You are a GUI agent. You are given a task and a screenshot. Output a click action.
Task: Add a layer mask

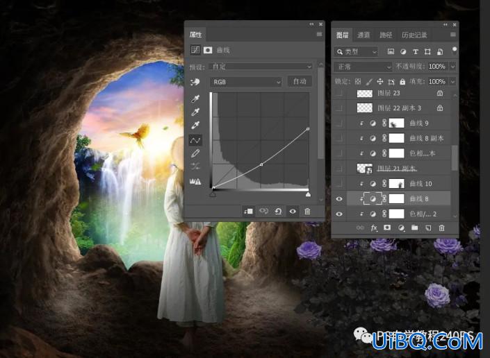click(x=387, y=228)
